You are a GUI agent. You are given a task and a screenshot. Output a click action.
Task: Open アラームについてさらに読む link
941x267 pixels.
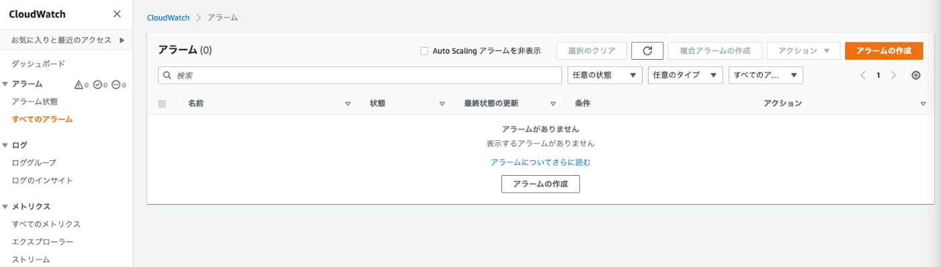[540, 162]
